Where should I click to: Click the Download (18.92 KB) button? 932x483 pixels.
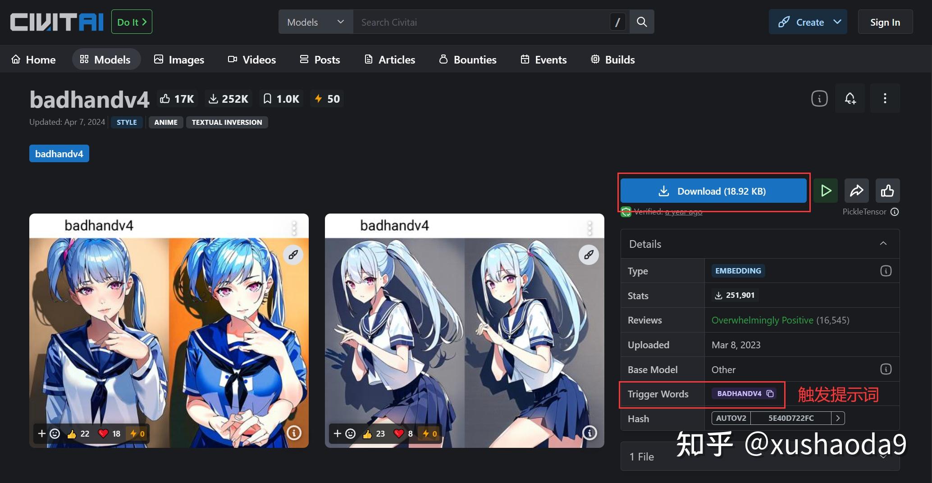(x=713, y=191)
